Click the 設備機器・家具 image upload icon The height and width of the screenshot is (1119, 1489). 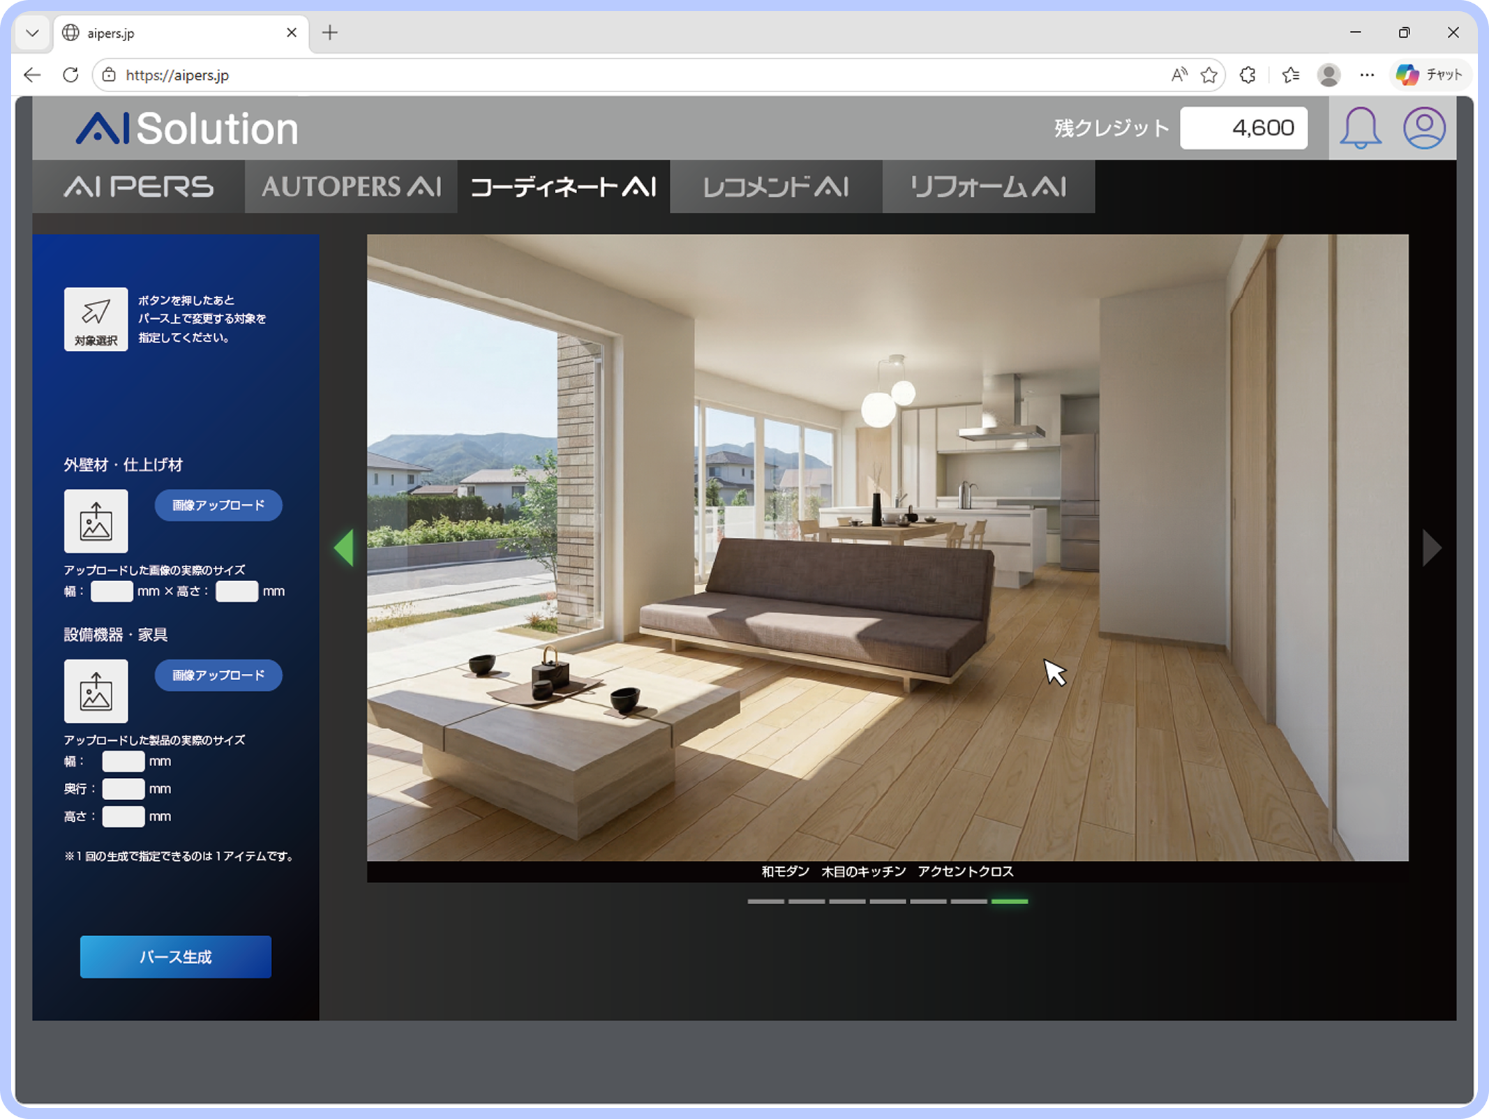96,691
